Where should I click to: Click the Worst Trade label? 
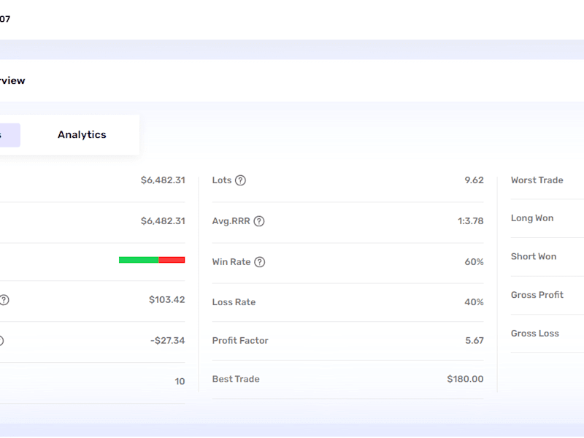537,180
